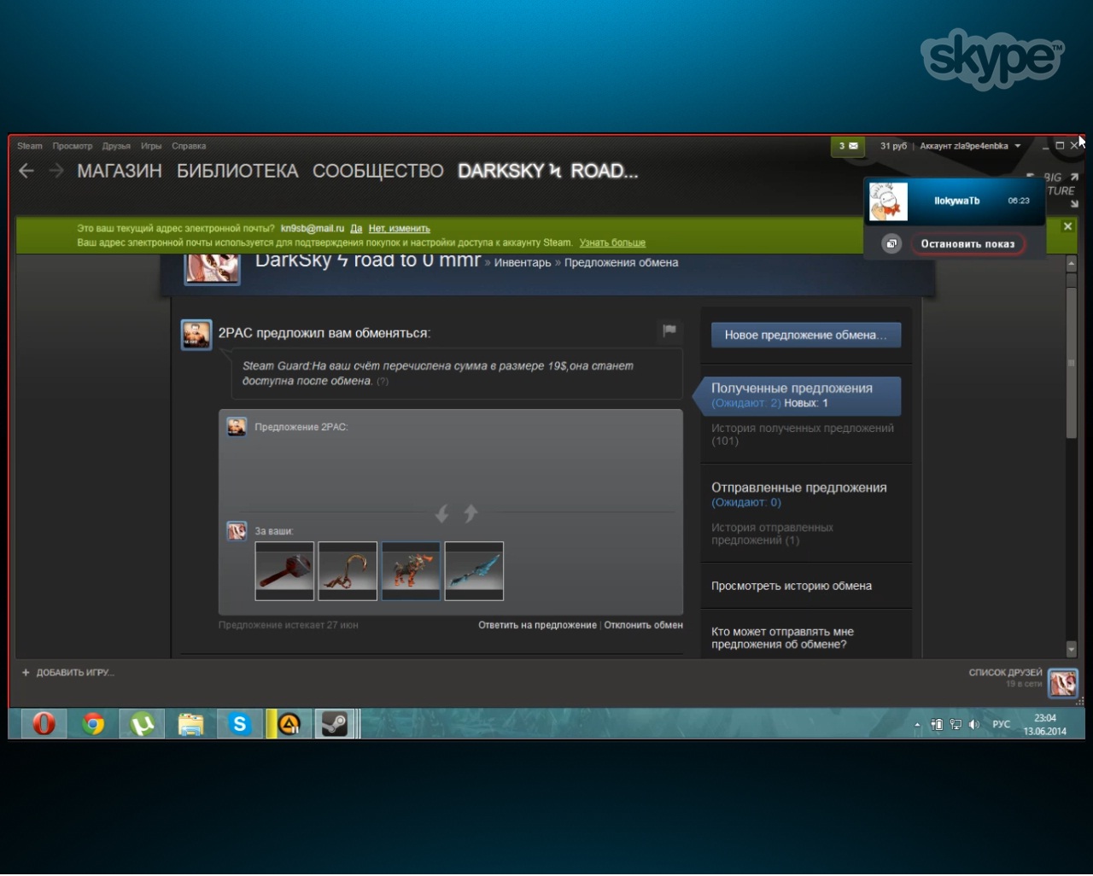Screen dimensions: 1093x876
Task: Launch Chrome from the taskbar
Action: (93, 724)
